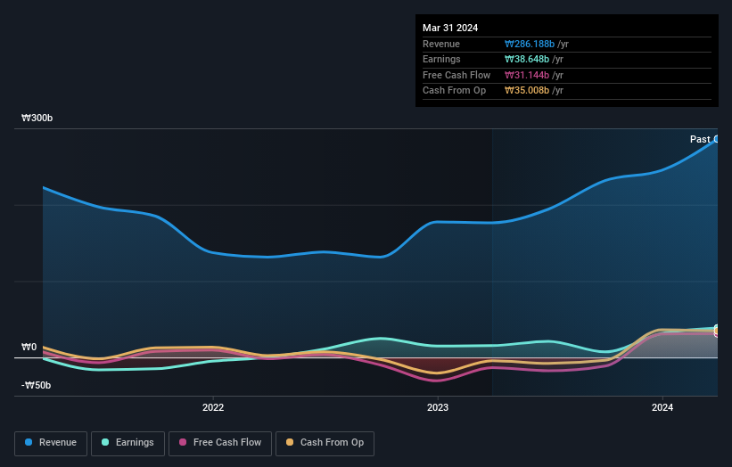Click the blue Revenue legend dot

point(29,443)
